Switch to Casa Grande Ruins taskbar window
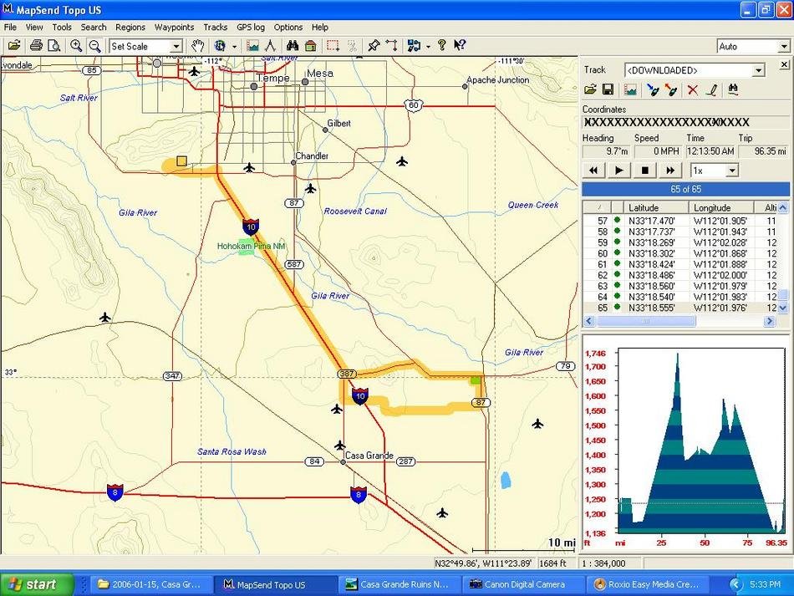 [399, 584]
